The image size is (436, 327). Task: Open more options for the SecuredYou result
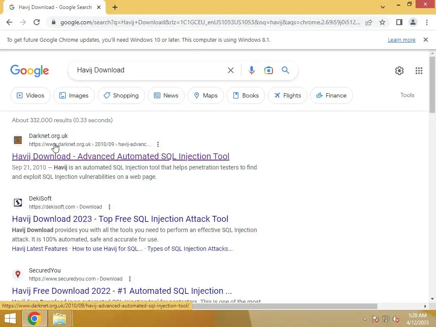point(129,279)
